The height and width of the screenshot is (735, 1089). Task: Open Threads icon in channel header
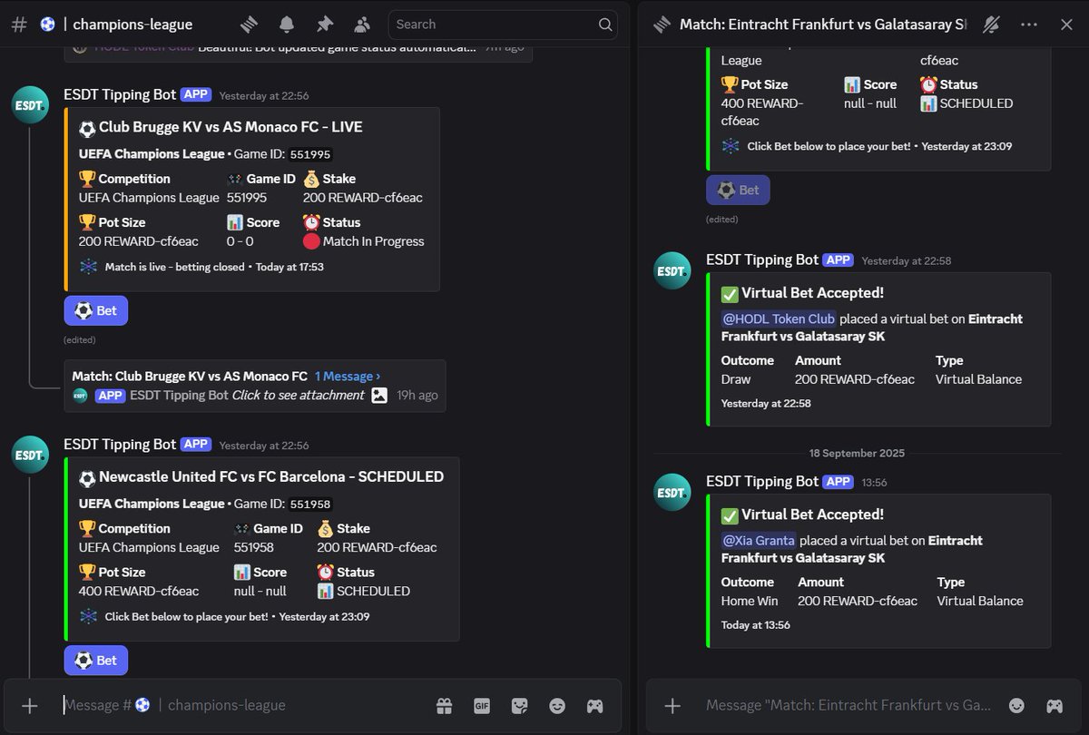(x=250, y=24)
